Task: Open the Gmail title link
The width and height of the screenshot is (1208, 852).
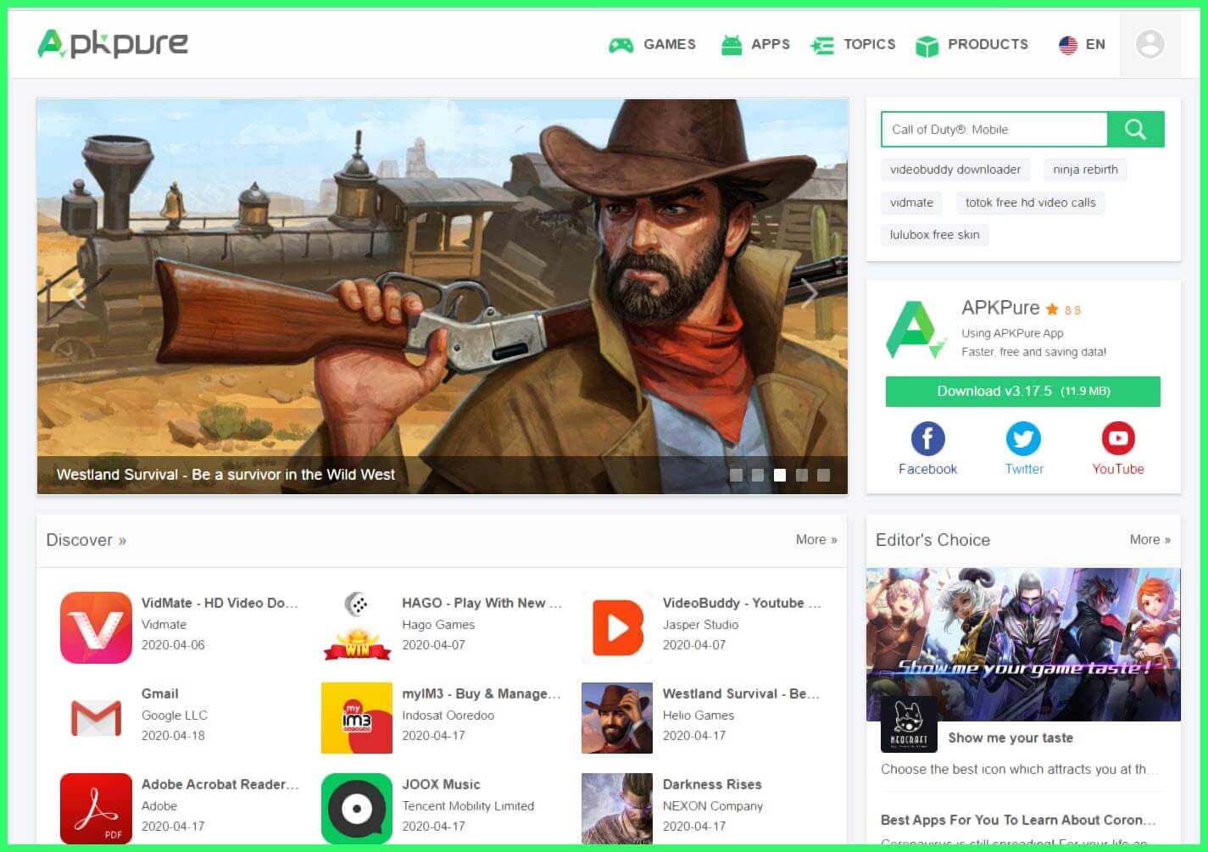Action: [160, 693]
